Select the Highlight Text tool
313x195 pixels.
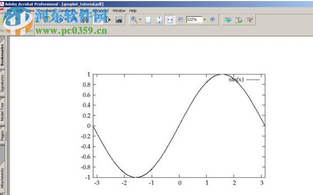click(x=228, y=20)
